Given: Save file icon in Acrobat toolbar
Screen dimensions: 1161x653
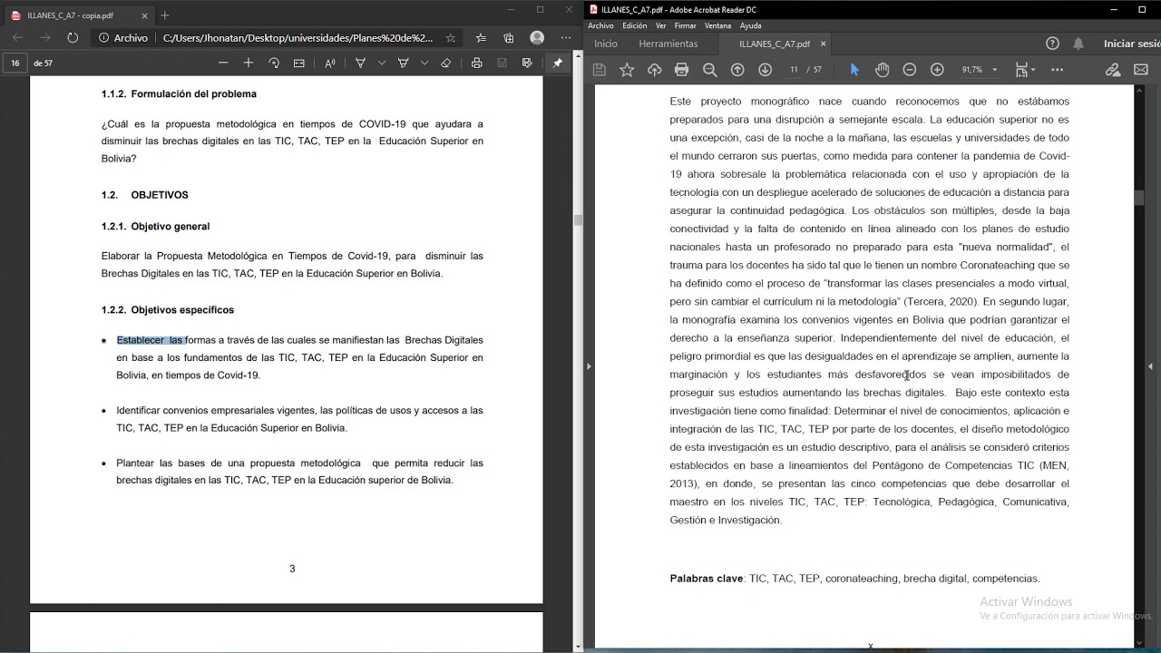Looking at the screenshot, I should click(599, 70).
